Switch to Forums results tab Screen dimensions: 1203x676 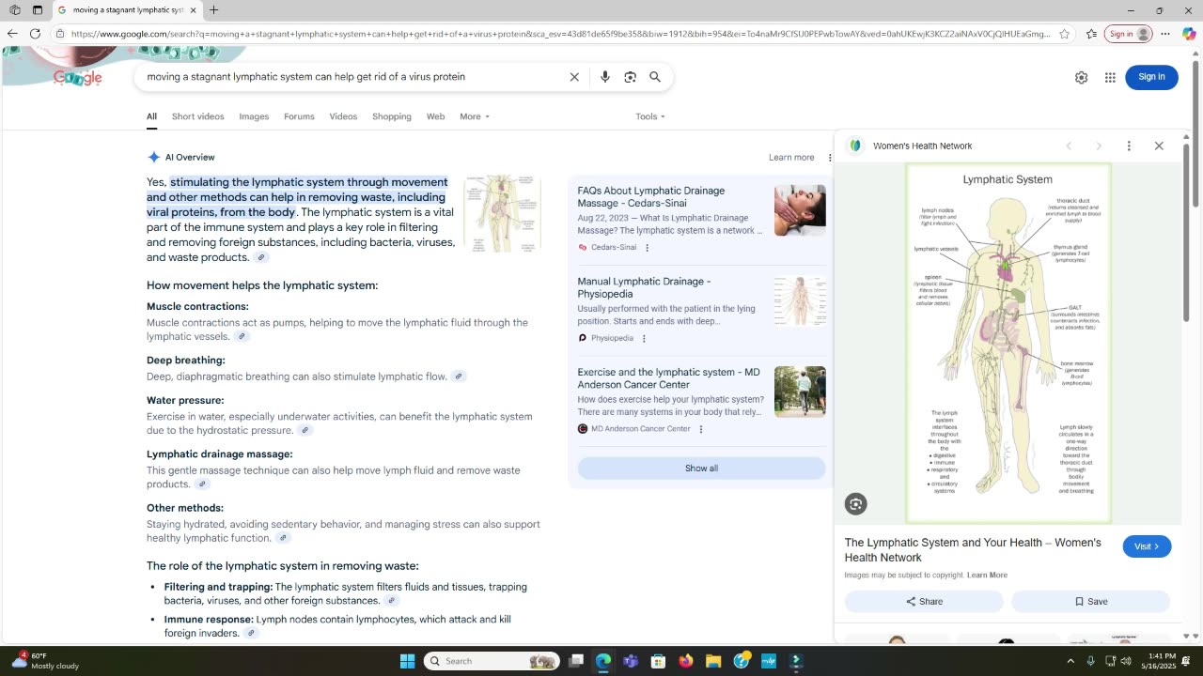coord(299,116)
